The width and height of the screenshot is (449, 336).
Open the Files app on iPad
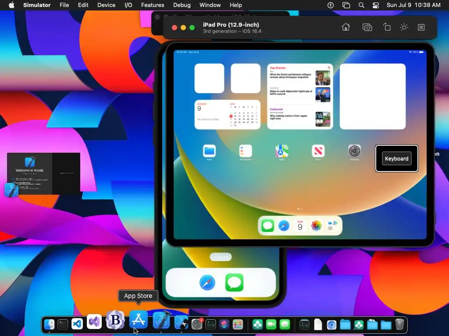209,151
